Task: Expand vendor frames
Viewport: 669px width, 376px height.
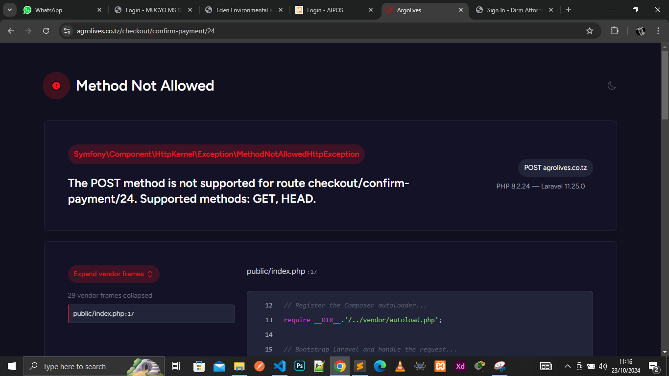Action: coord(114,274)
